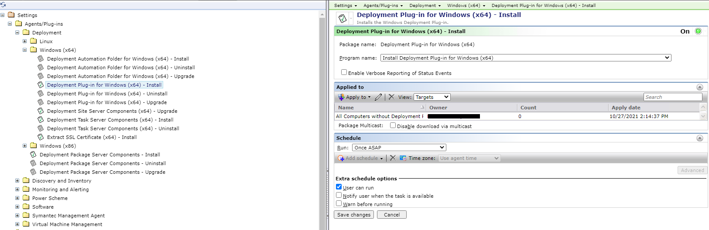The image size is (709, 230).
Task: Click the Search field in Applied to
Action: [673, 97]
